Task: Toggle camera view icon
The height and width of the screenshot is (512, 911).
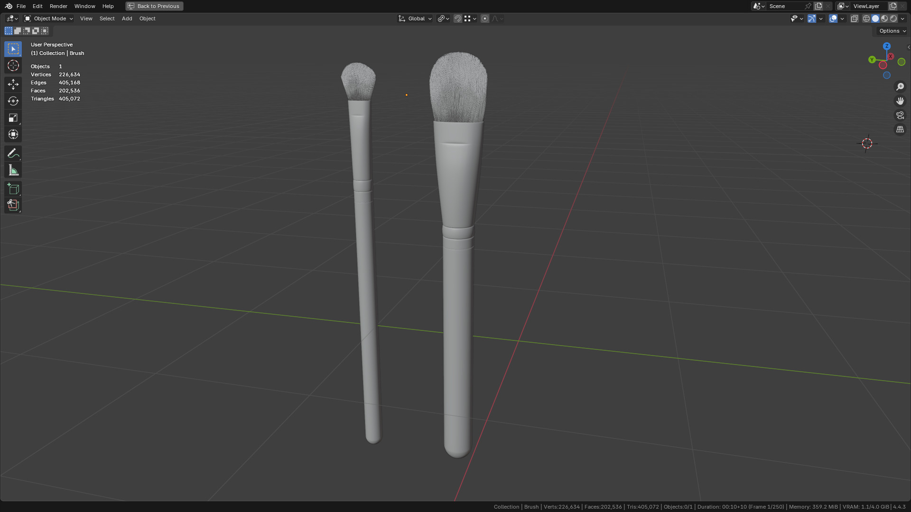Action: [x=900, y=115]
